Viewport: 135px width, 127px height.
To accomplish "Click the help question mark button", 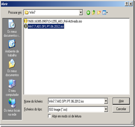I will [x=126, y=4].
